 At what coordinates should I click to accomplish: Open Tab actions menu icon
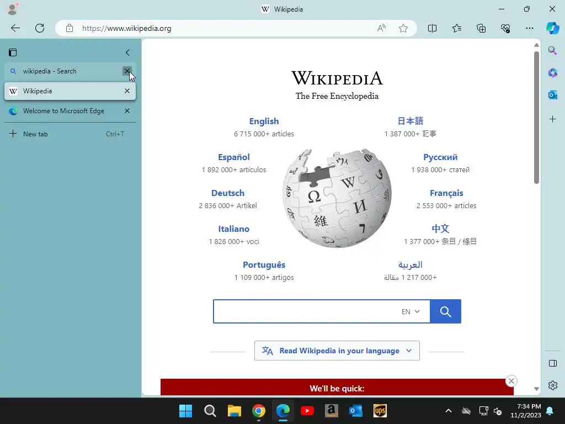[13, 52]
